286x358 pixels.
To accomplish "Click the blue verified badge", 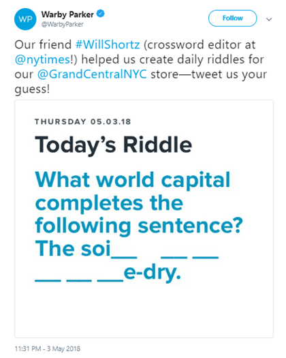I will pos(101,14).
